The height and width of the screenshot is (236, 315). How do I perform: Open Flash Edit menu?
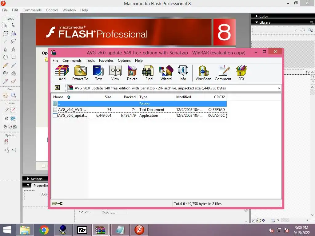[15, 10]
